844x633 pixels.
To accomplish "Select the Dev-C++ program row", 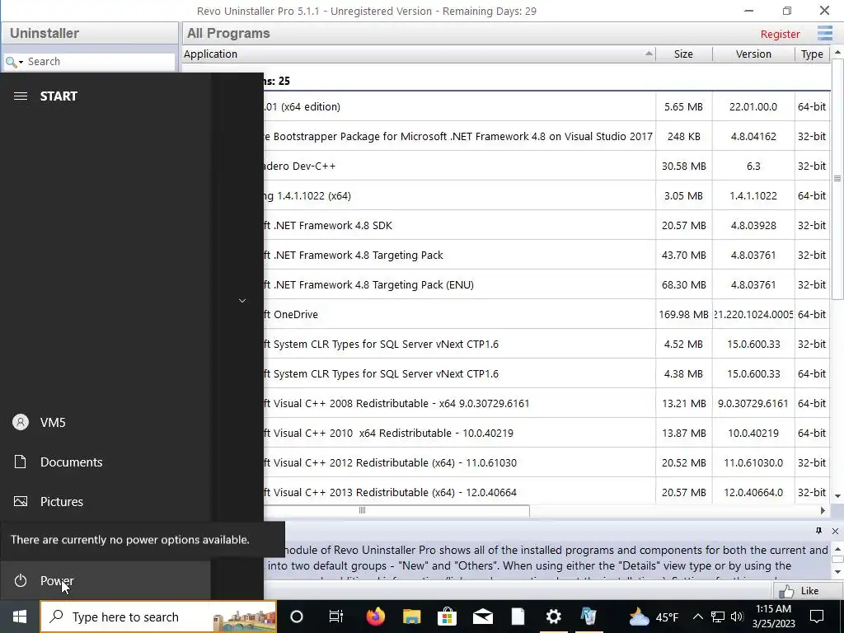I will [x=546, y=166].
